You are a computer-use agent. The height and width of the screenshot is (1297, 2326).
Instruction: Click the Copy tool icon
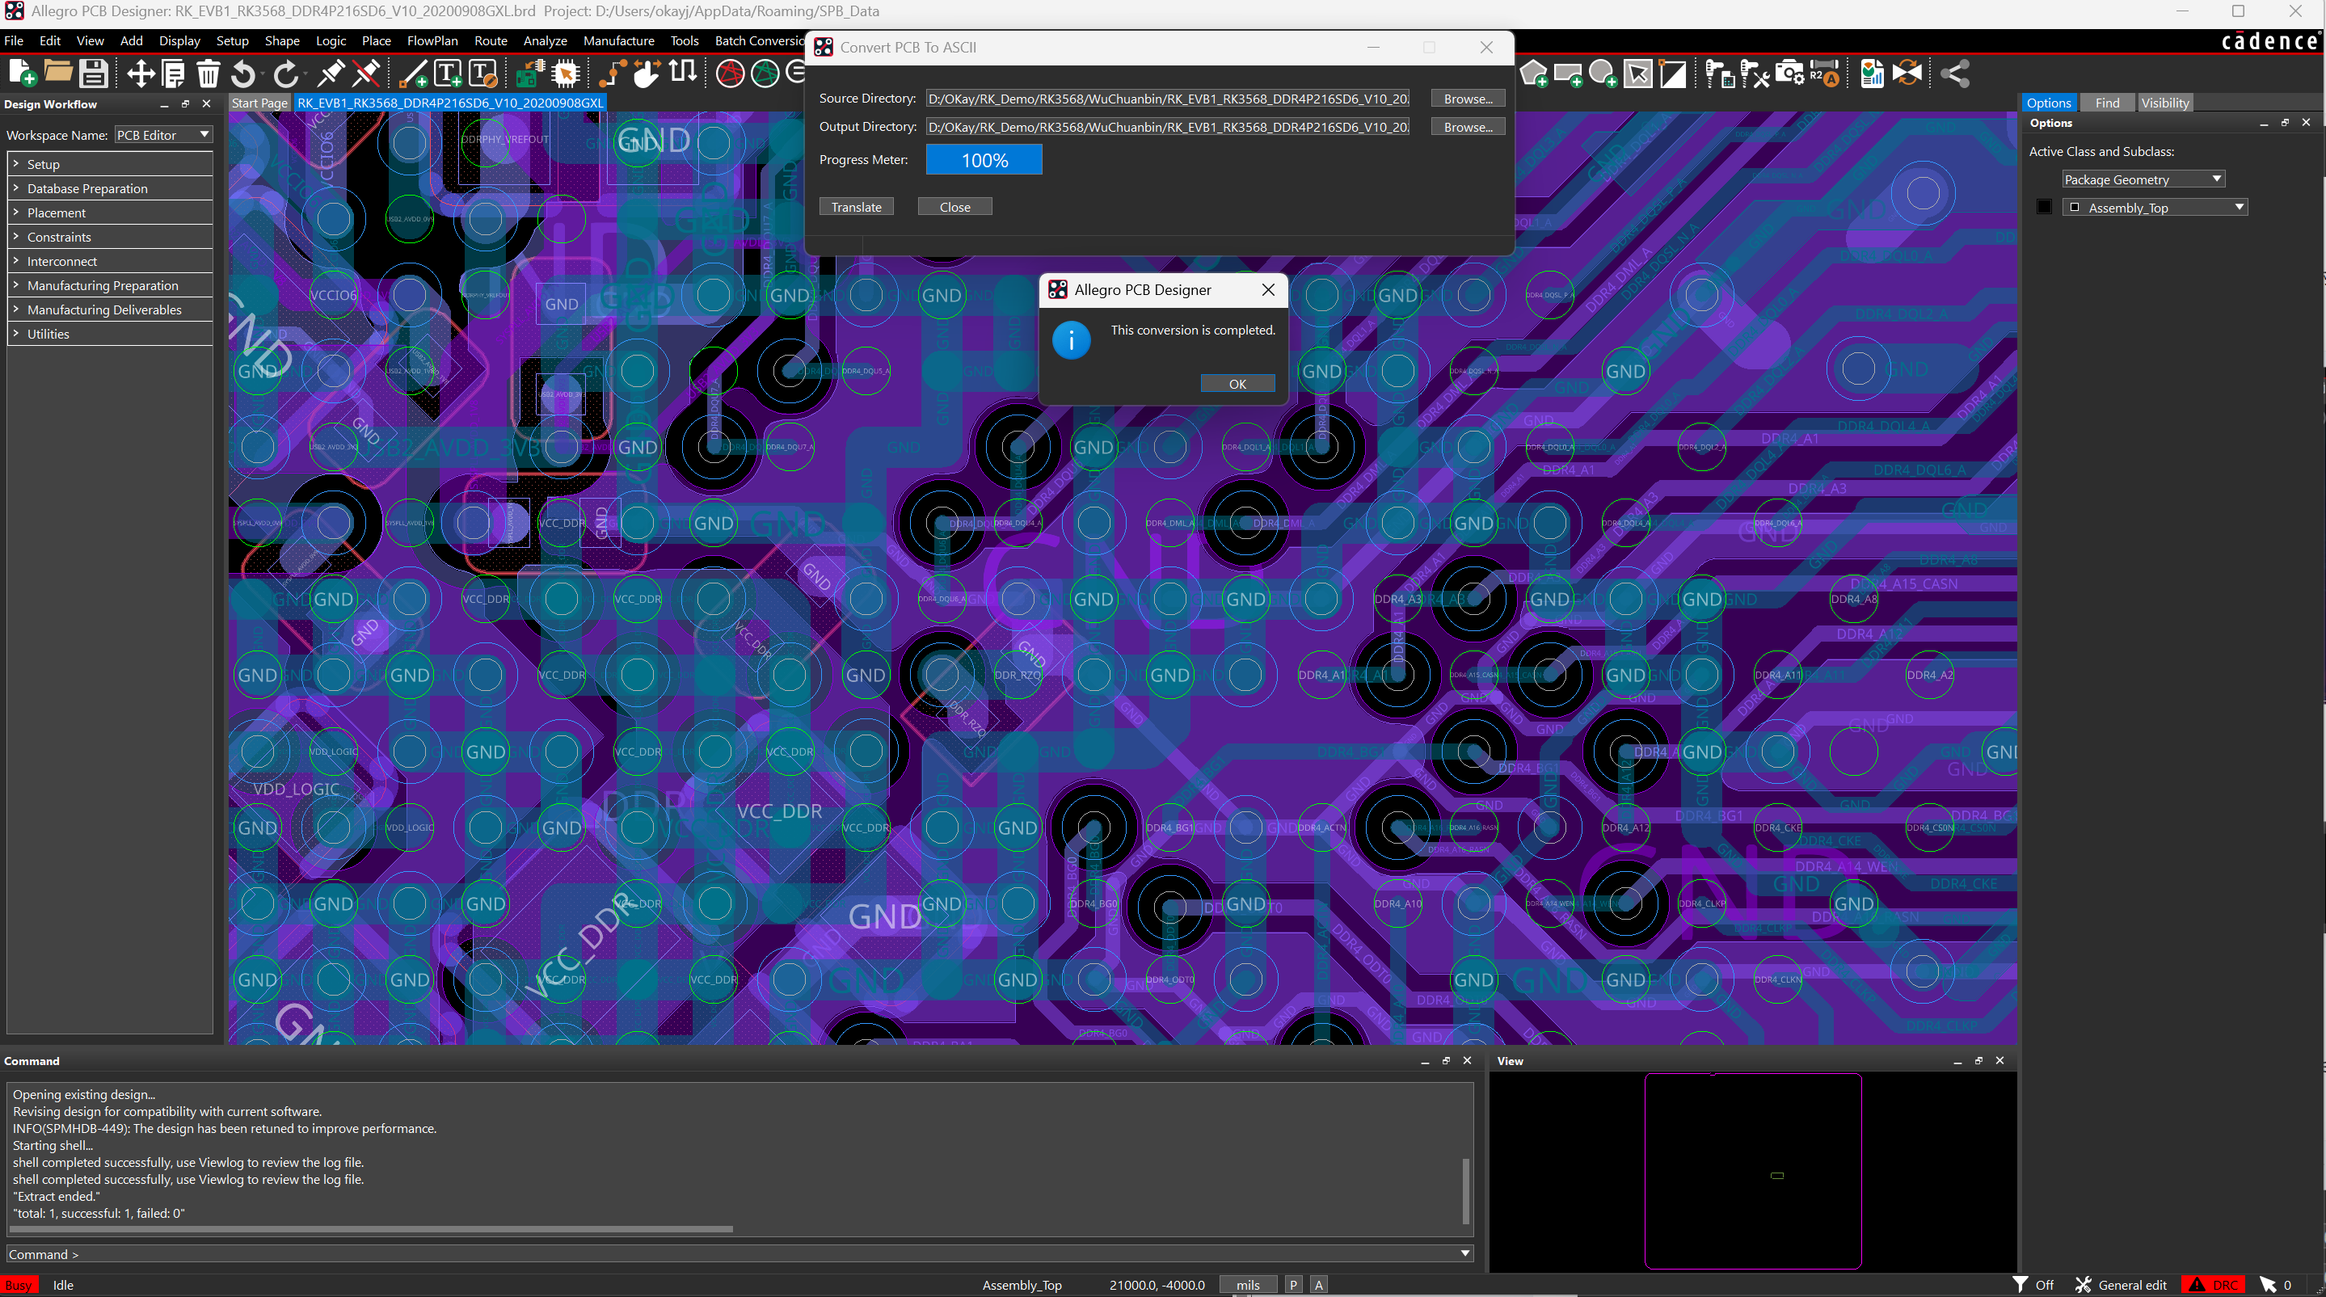(x=174, y=73)
